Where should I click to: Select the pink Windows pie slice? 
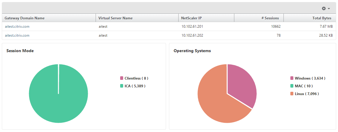click(241, 83)
